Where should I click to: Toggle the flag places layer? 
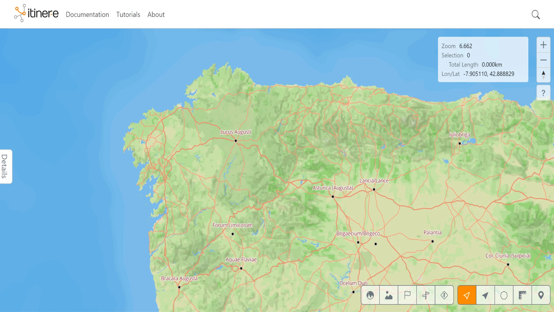coord(407,295)
